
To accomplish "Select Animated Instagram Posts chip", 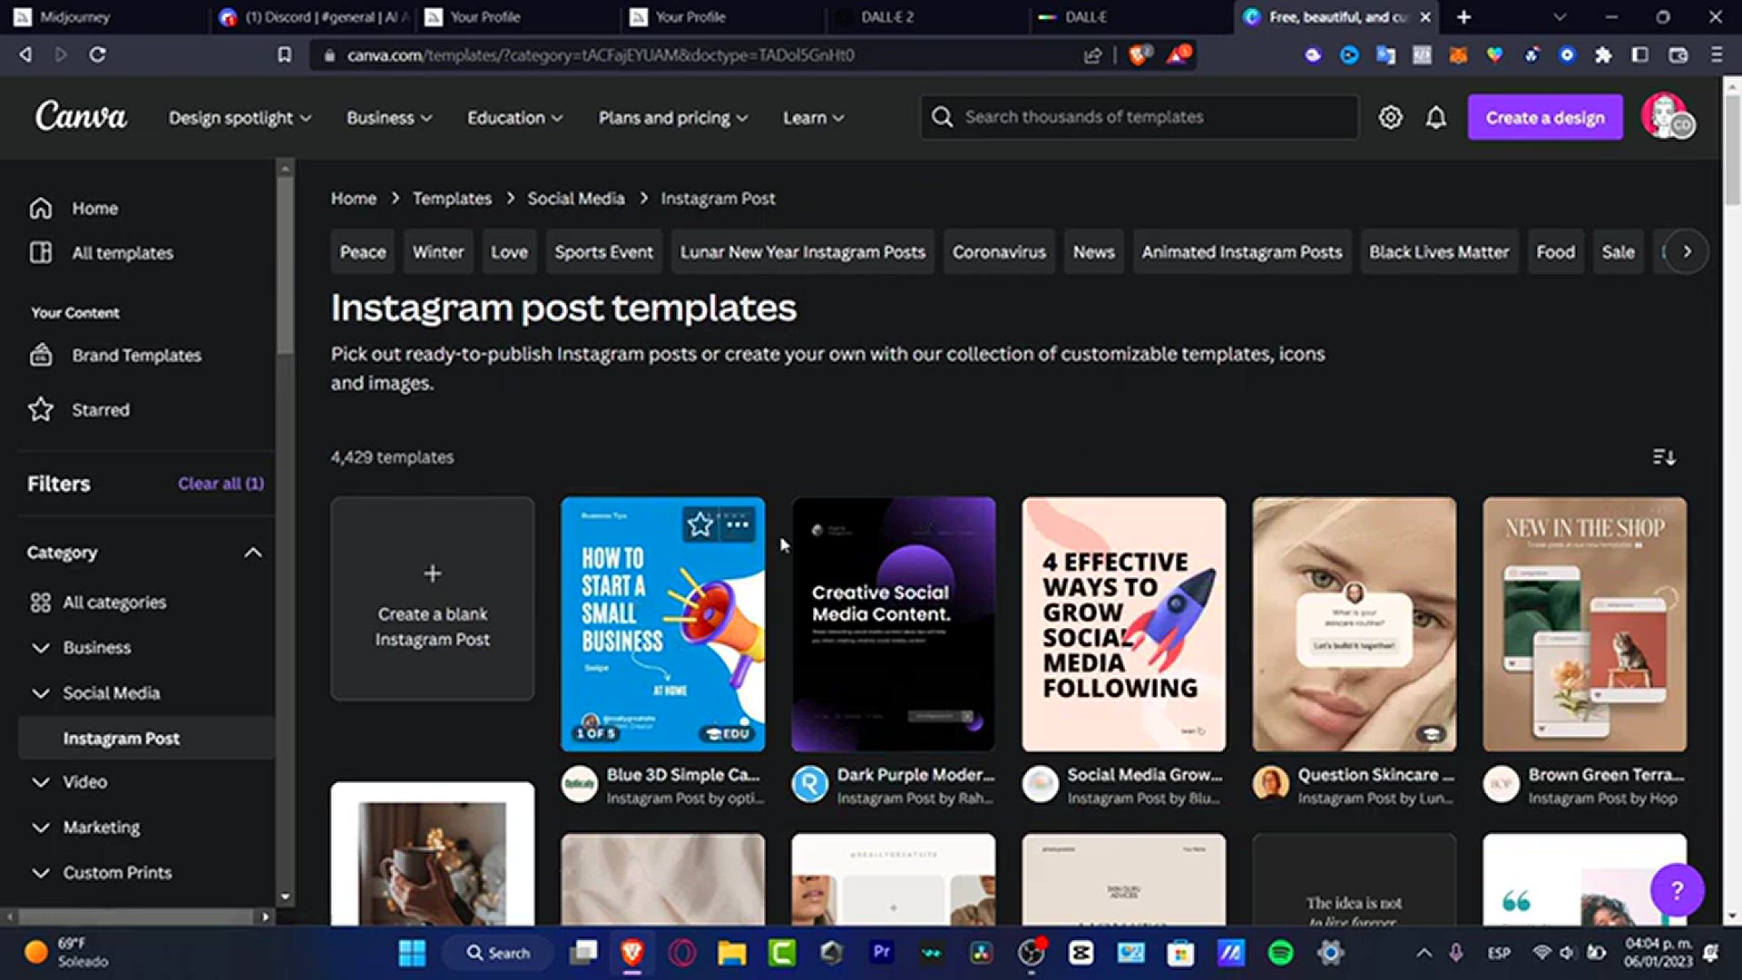I will pyautogui.click(x=1241, y=252).
